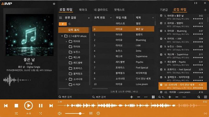
Task: Open the 제목 column dropdown
Action: click(153, 18)
